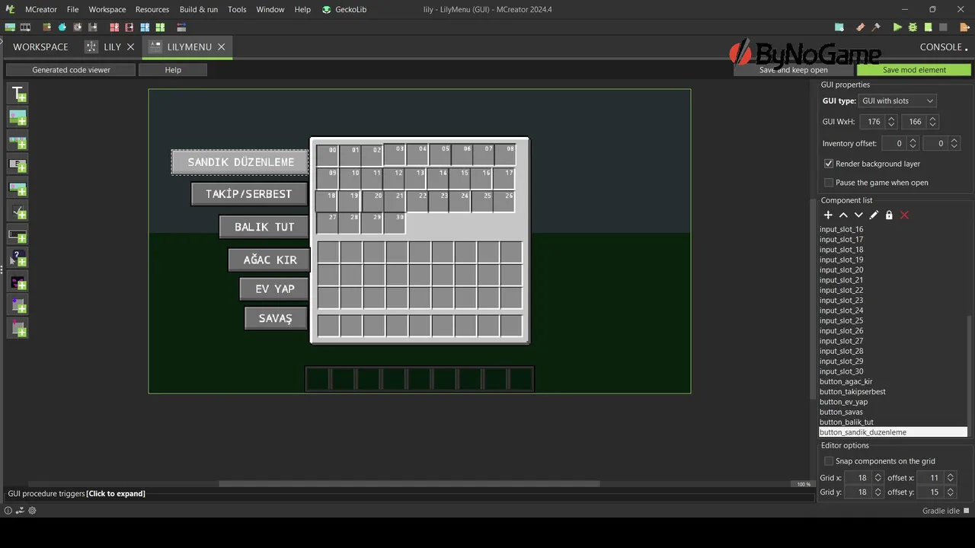Open the File menu

pyautogui.click(x=72, y=9)
